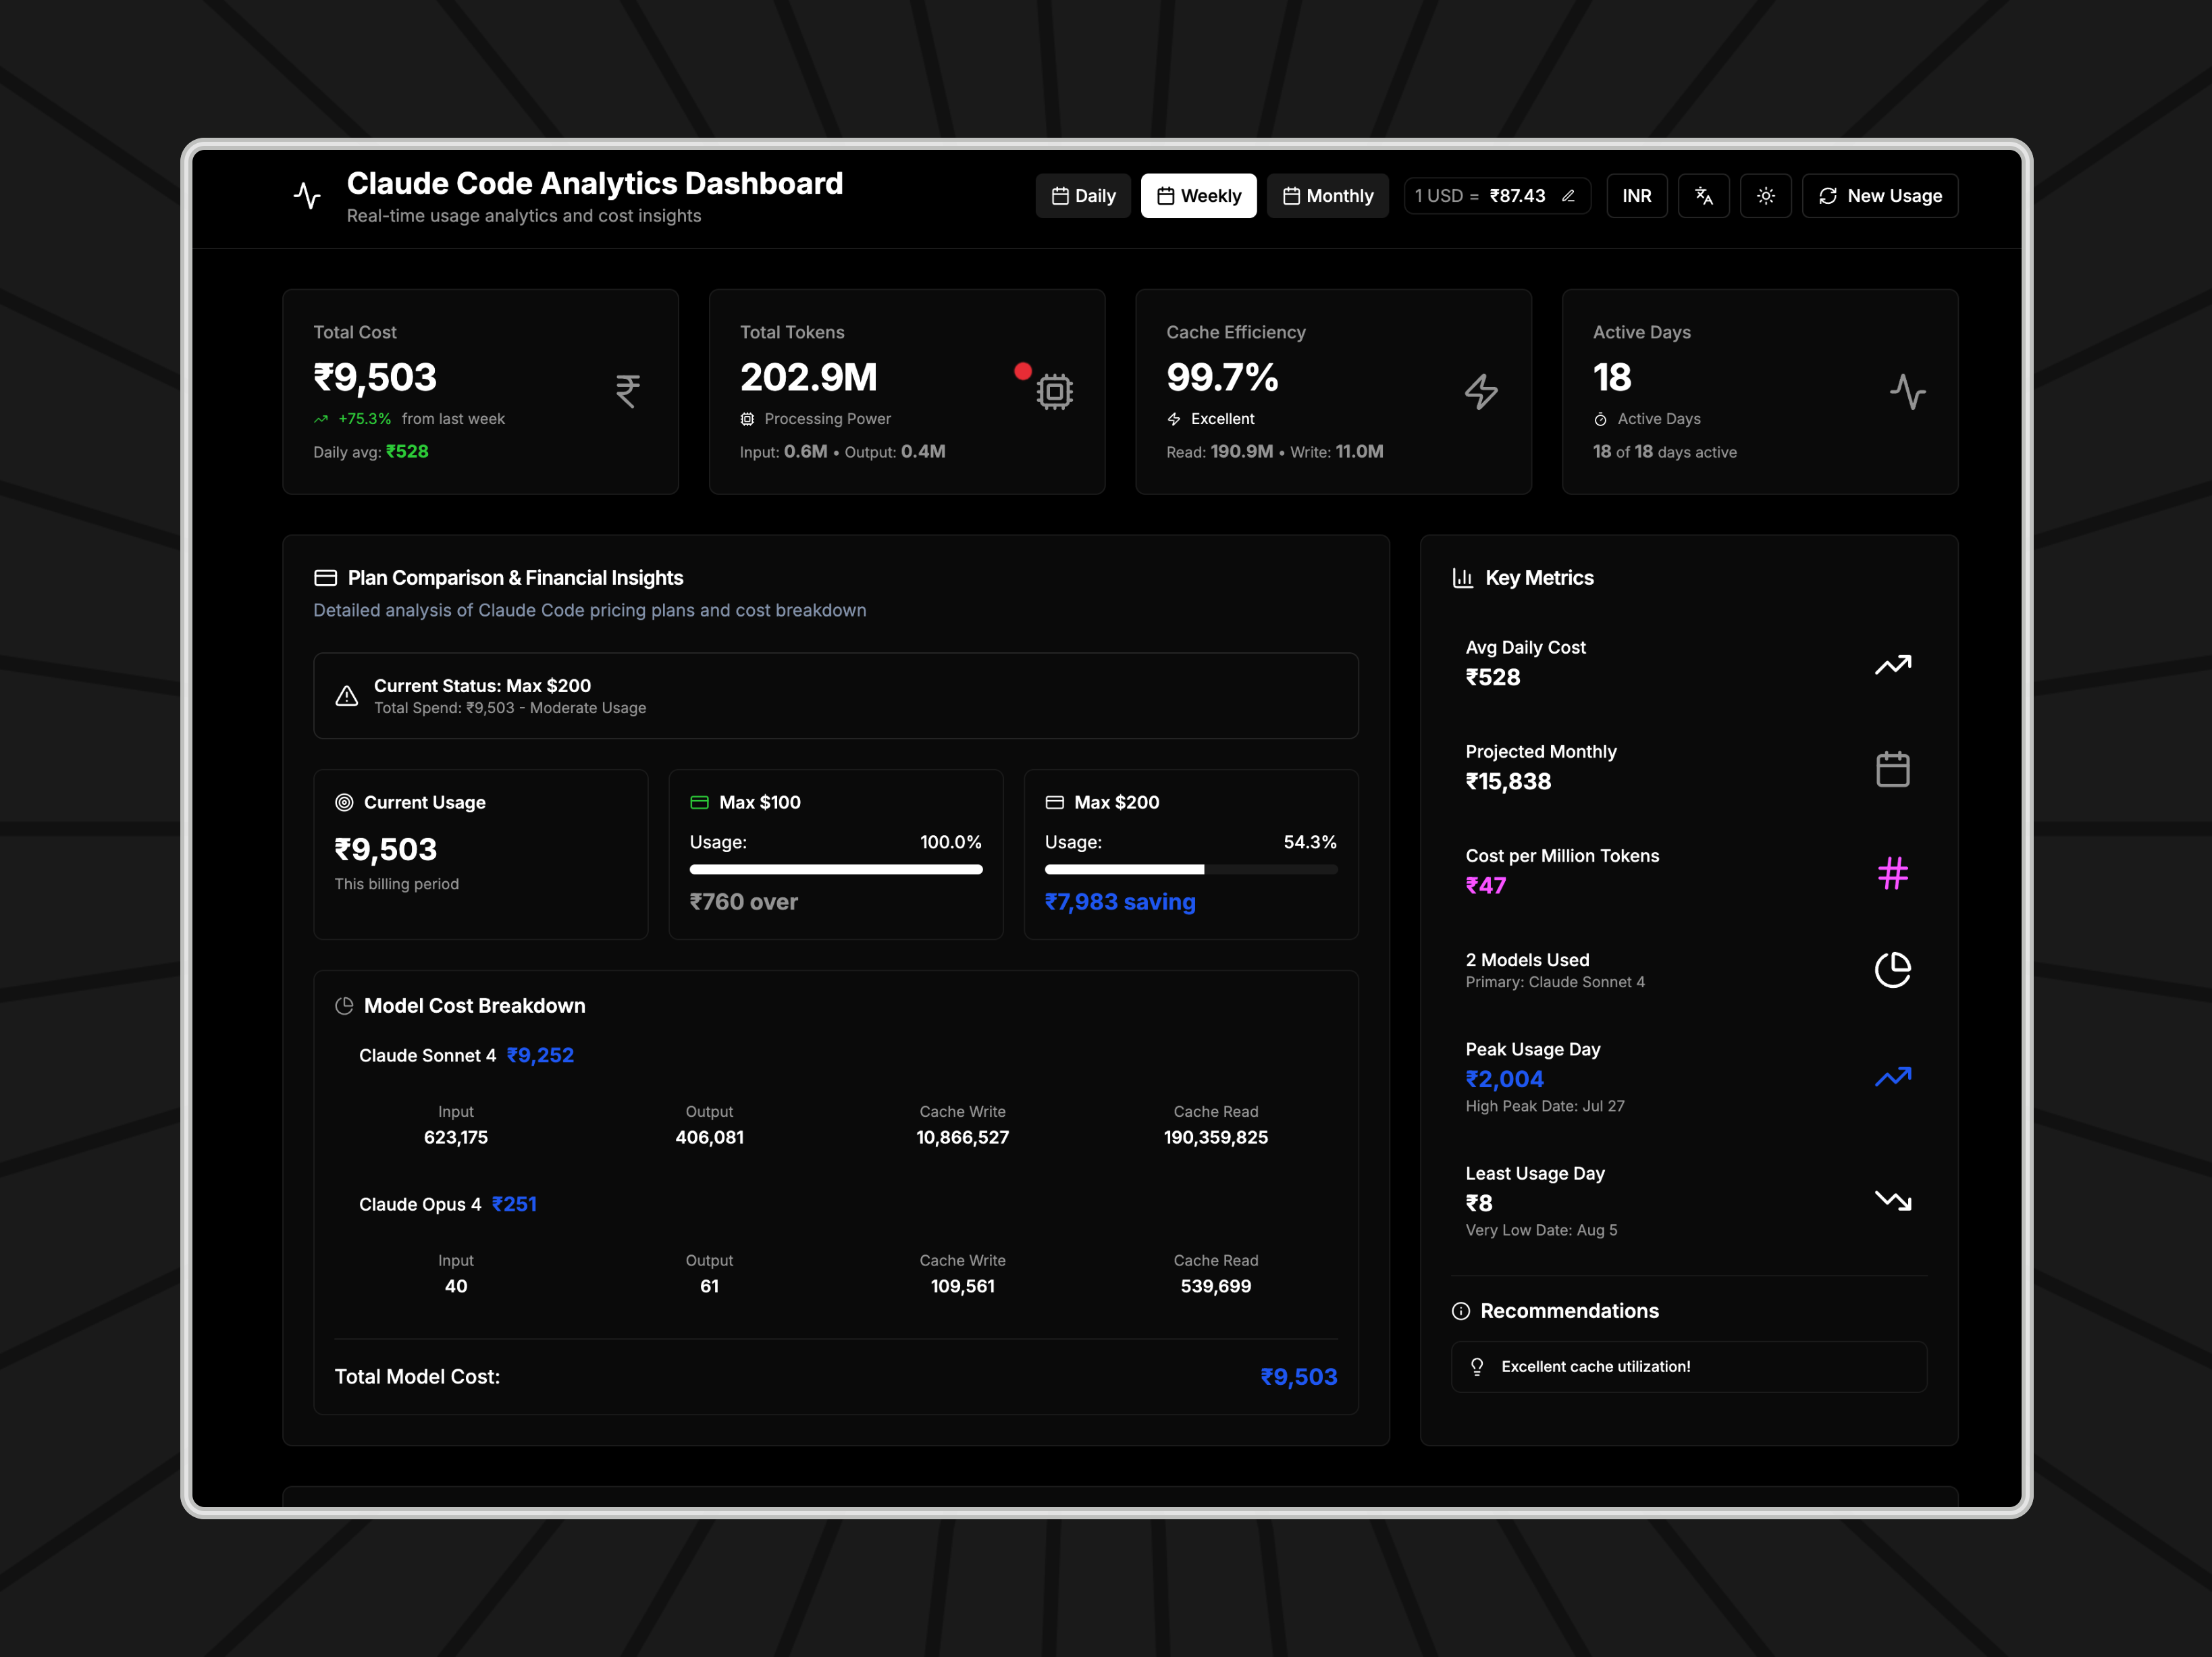
Task: Click the small bolt icon beside Excellent
Action: click(1174, 419)
